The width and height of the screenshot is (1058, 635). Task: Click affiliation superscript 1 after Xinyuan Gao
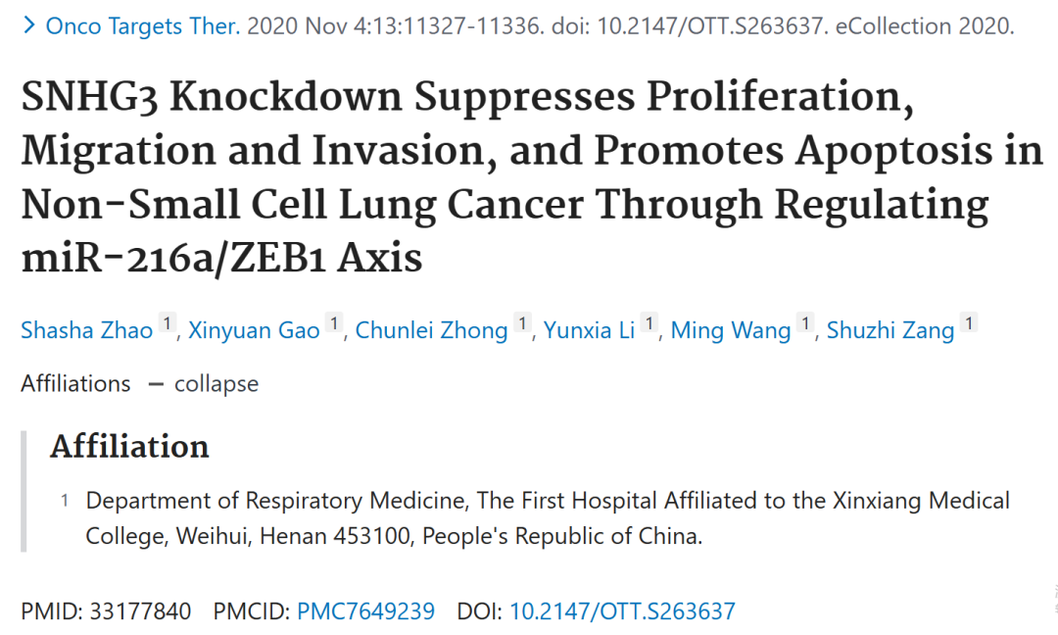click(333, 323)
